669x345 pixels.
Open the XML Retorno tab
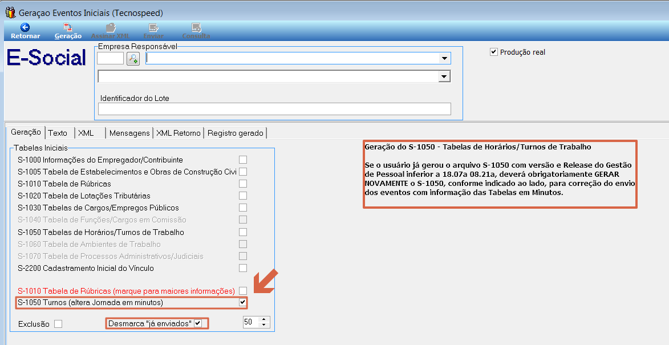[179, 133]
